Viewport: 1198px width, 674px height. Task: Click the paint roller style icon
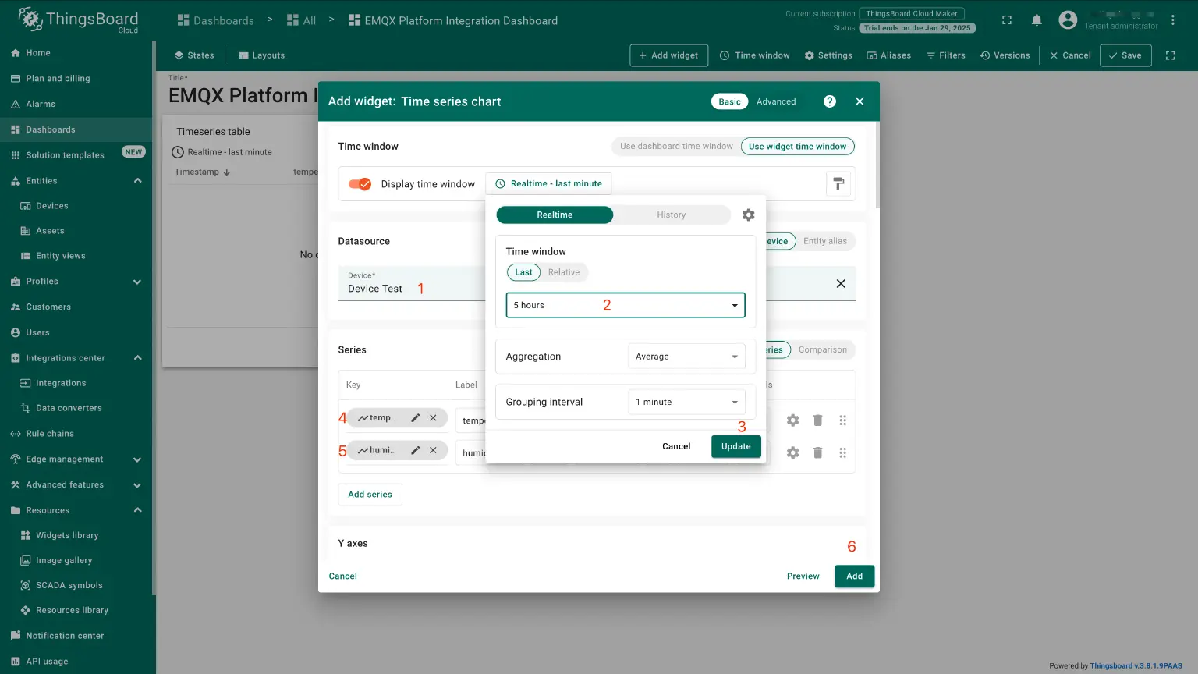click(838, 184)
